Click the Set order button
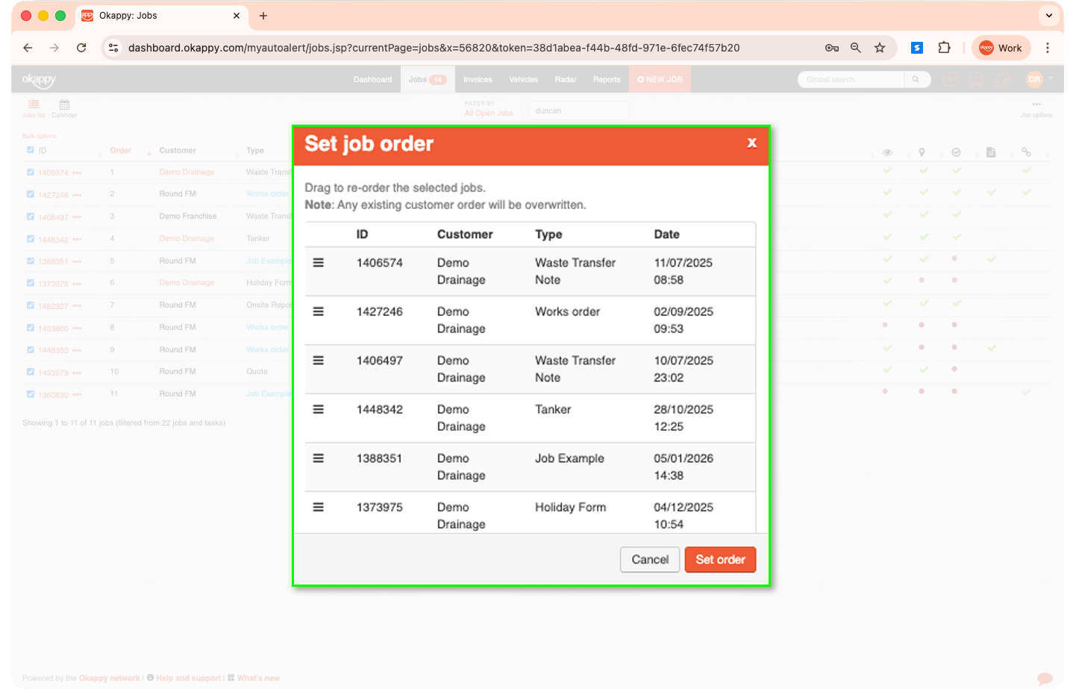The height and width of the screenshot is (689, 1073). click(x=719, y=559)
